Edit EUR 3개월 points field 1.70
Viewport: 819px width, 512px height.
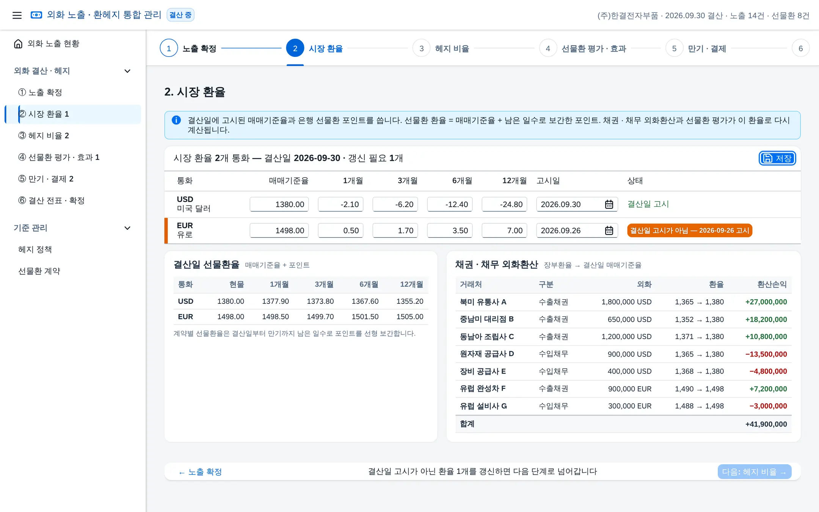[395, 231]
